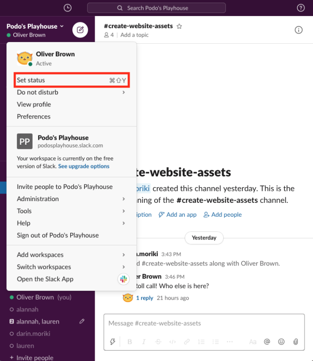Screen dimensions: 313x361
Task: Toggle italic formatting in composer
Action: pos(144,342)
